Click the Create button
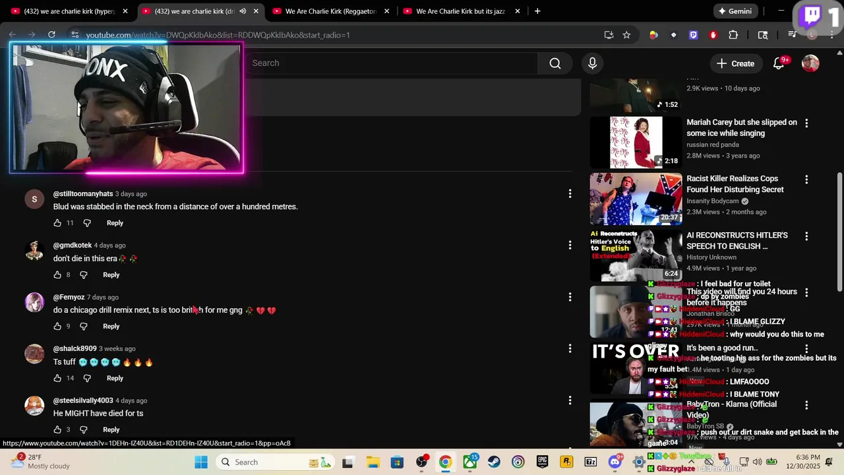The image size is (844, 475). coord(735,63)
